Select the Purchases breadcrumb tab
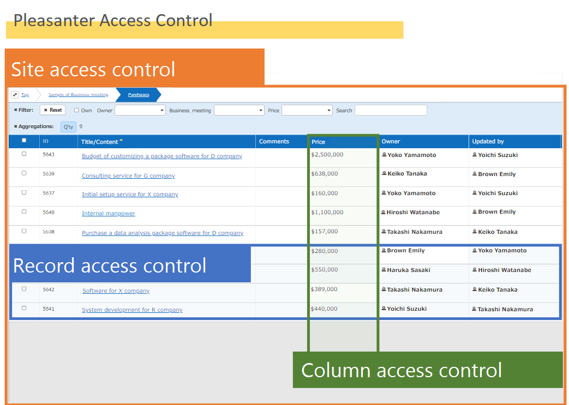This screenshot has height=405, width=569. click(138, 95)
